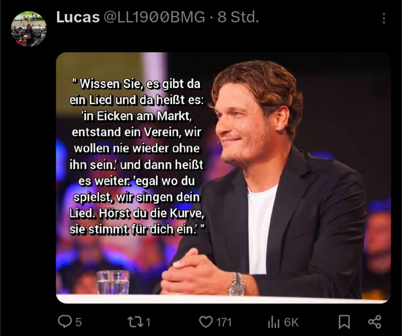Open Lucas's round profile picture
The image size is (402, 336).
pyautogui.click(x=29, y=29)
